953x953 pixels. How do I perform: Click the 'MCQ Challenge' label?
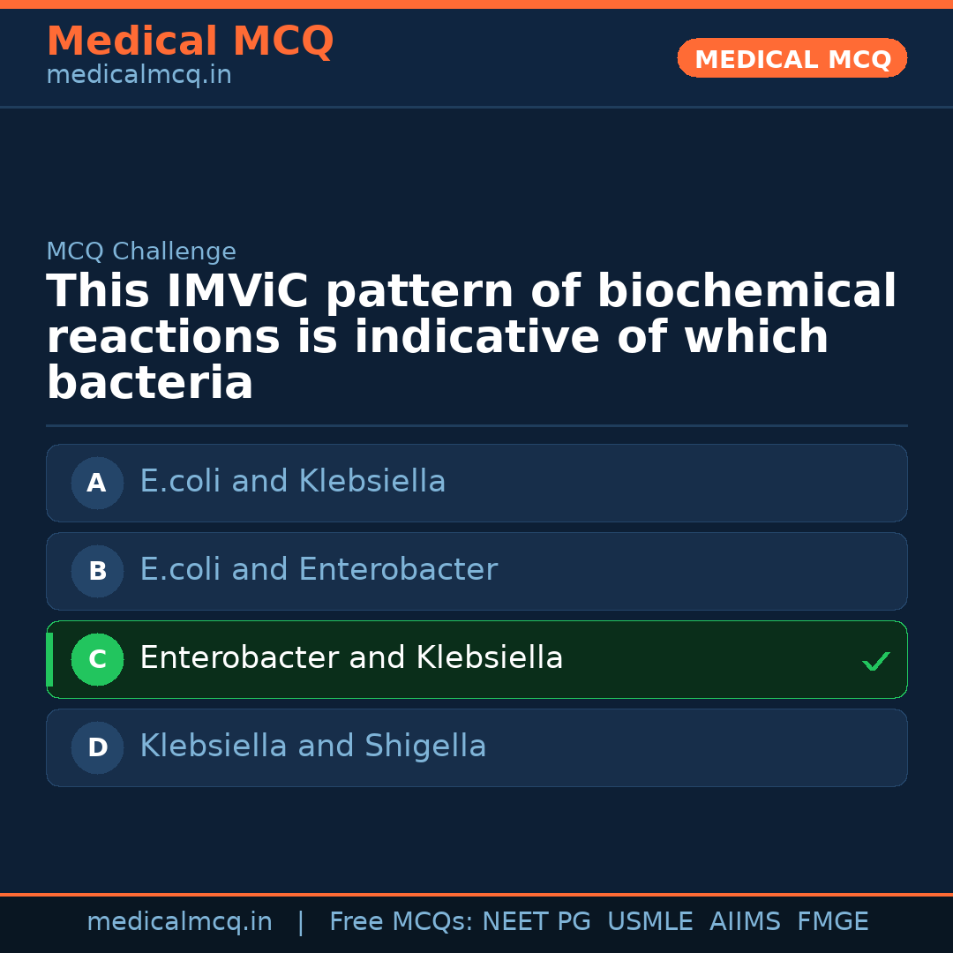[x=140, y=251]
